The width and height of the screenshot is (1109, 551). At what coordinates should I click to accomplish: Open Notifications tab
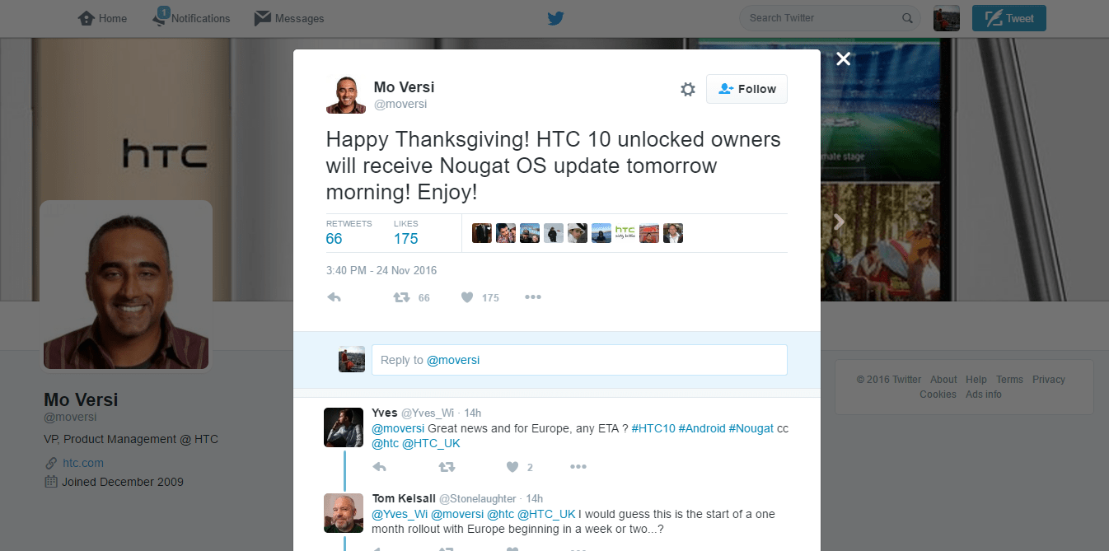click(x=191, y=18)
